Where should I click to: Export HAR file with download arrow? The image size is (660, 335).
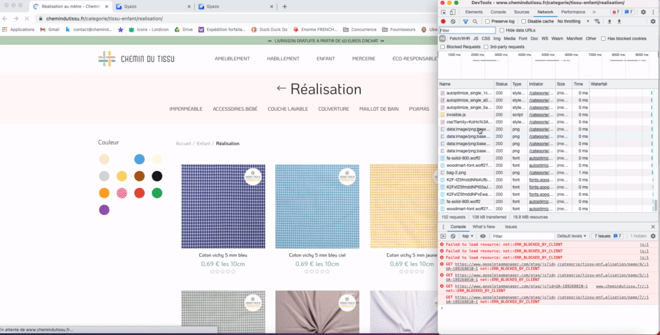click(x=619, y=22)
